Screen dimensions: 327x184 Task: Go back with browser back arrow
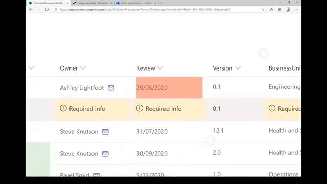(x=31, y=9)
